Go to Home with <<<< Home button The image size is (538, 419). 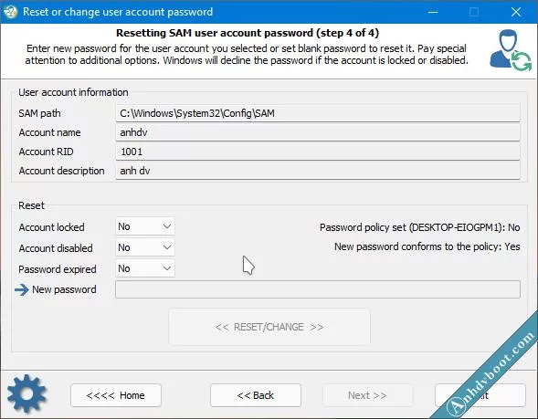116,395
